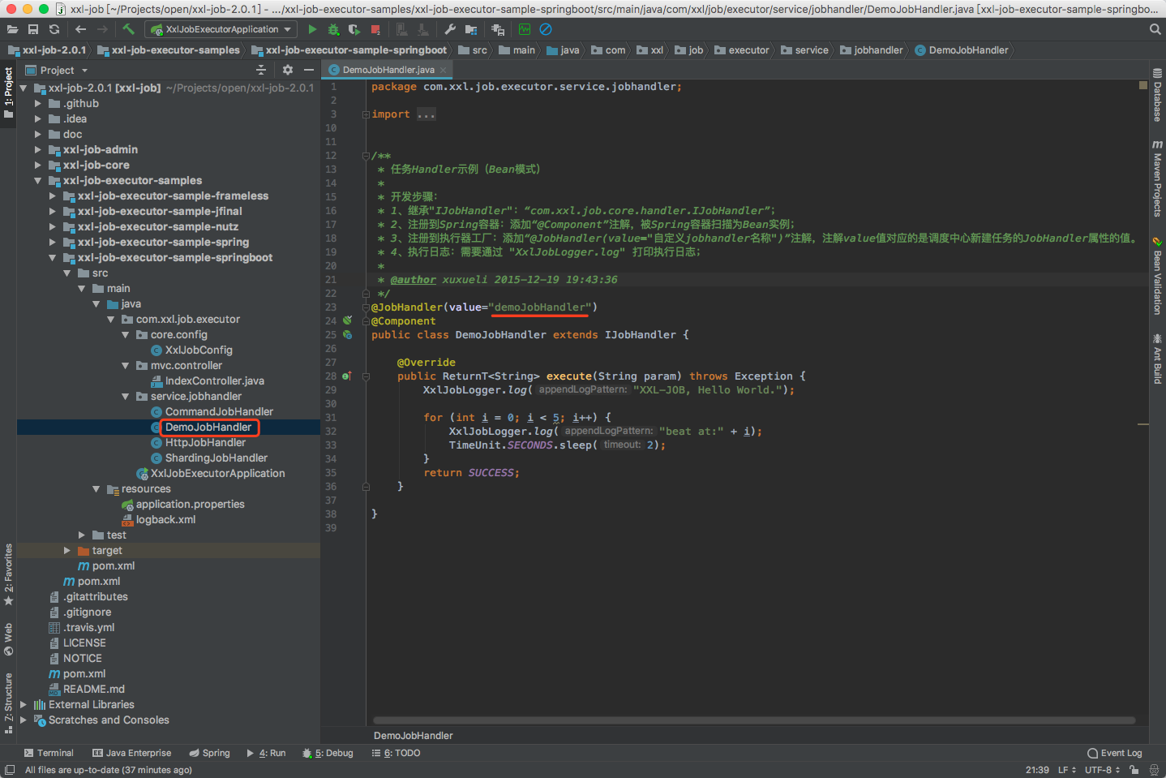The height and width of the screenshot is (778, 1166).
Task: Toggle the 1: Project side tab
Action: pos(8,92)
